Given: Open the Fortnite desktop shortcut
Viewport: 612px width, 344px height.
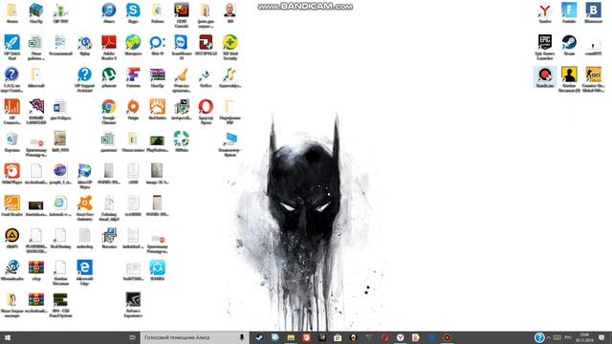Looking at the screenshot, I should pos(569,11).
